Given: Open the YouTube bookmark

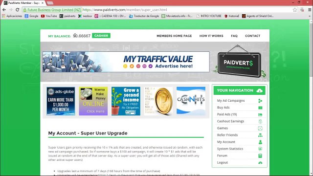Looking at the screenshot, I should coord(49,16).
